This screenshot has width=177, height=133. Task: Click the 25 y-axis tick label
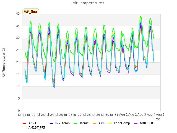click(18, 50)
